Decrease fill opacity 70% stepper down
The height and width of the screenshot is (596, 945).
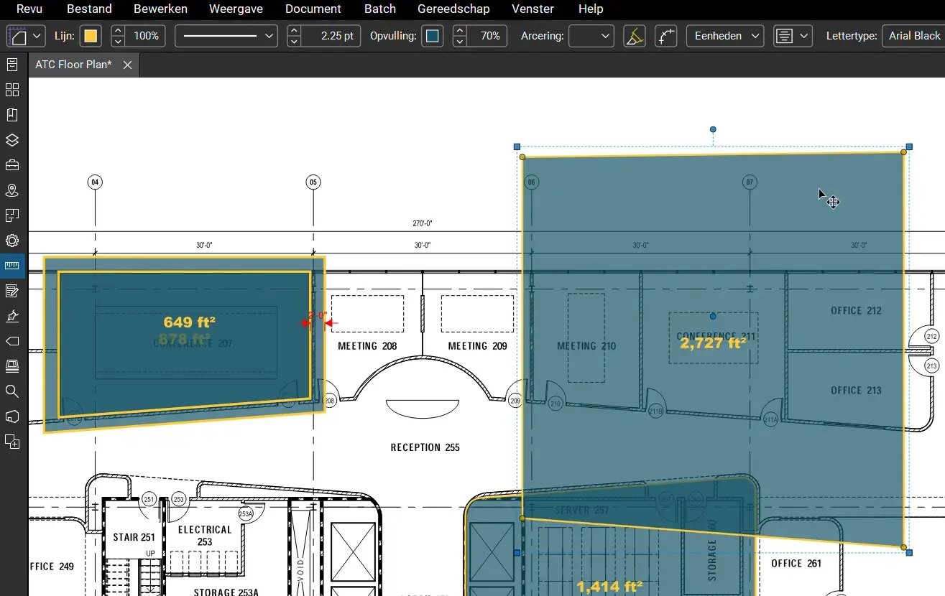tap(460, 41)
